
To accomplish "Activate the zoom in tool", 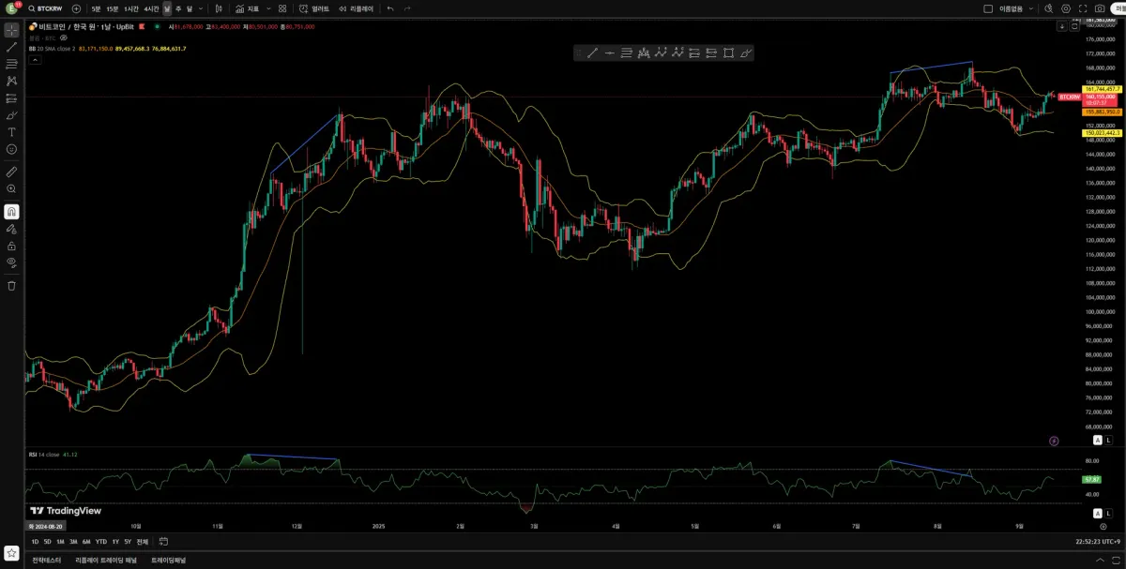I will click(11, 188).
